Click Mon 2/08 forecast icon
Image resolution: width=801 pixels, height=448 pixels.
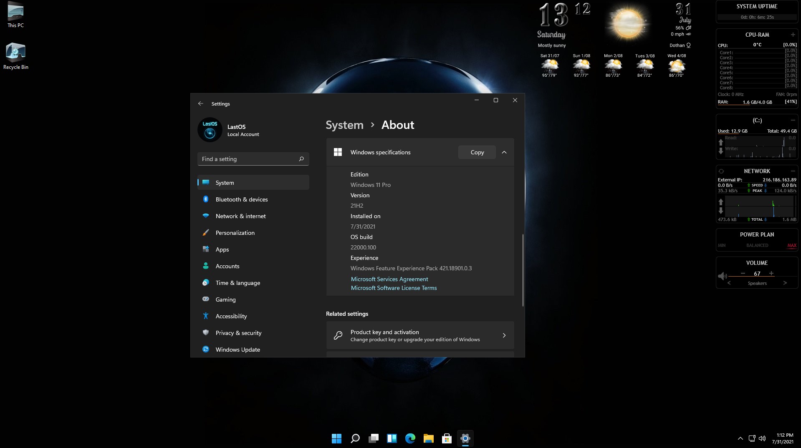click(613, 65)
